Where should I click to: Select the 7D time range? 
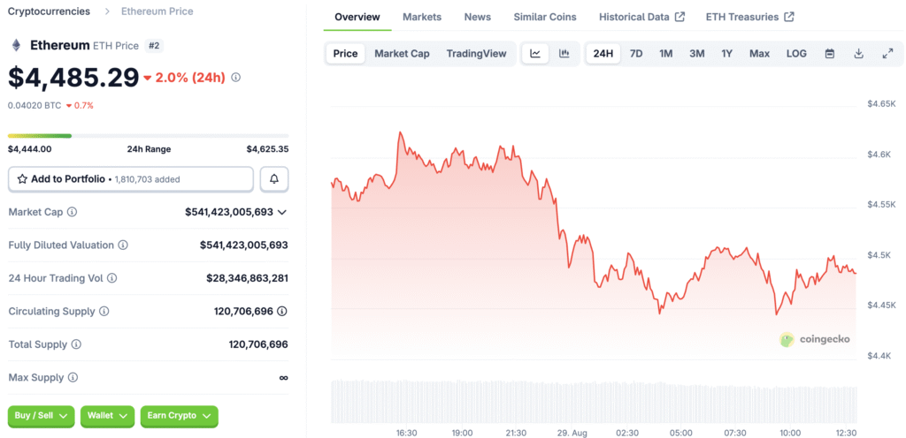click(x=636, y=54)
